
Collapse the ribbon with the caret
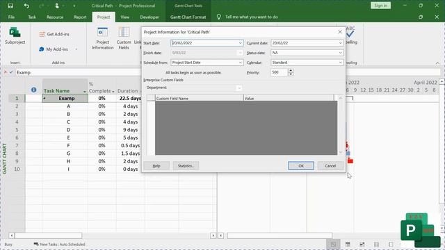tap(437, 63)
